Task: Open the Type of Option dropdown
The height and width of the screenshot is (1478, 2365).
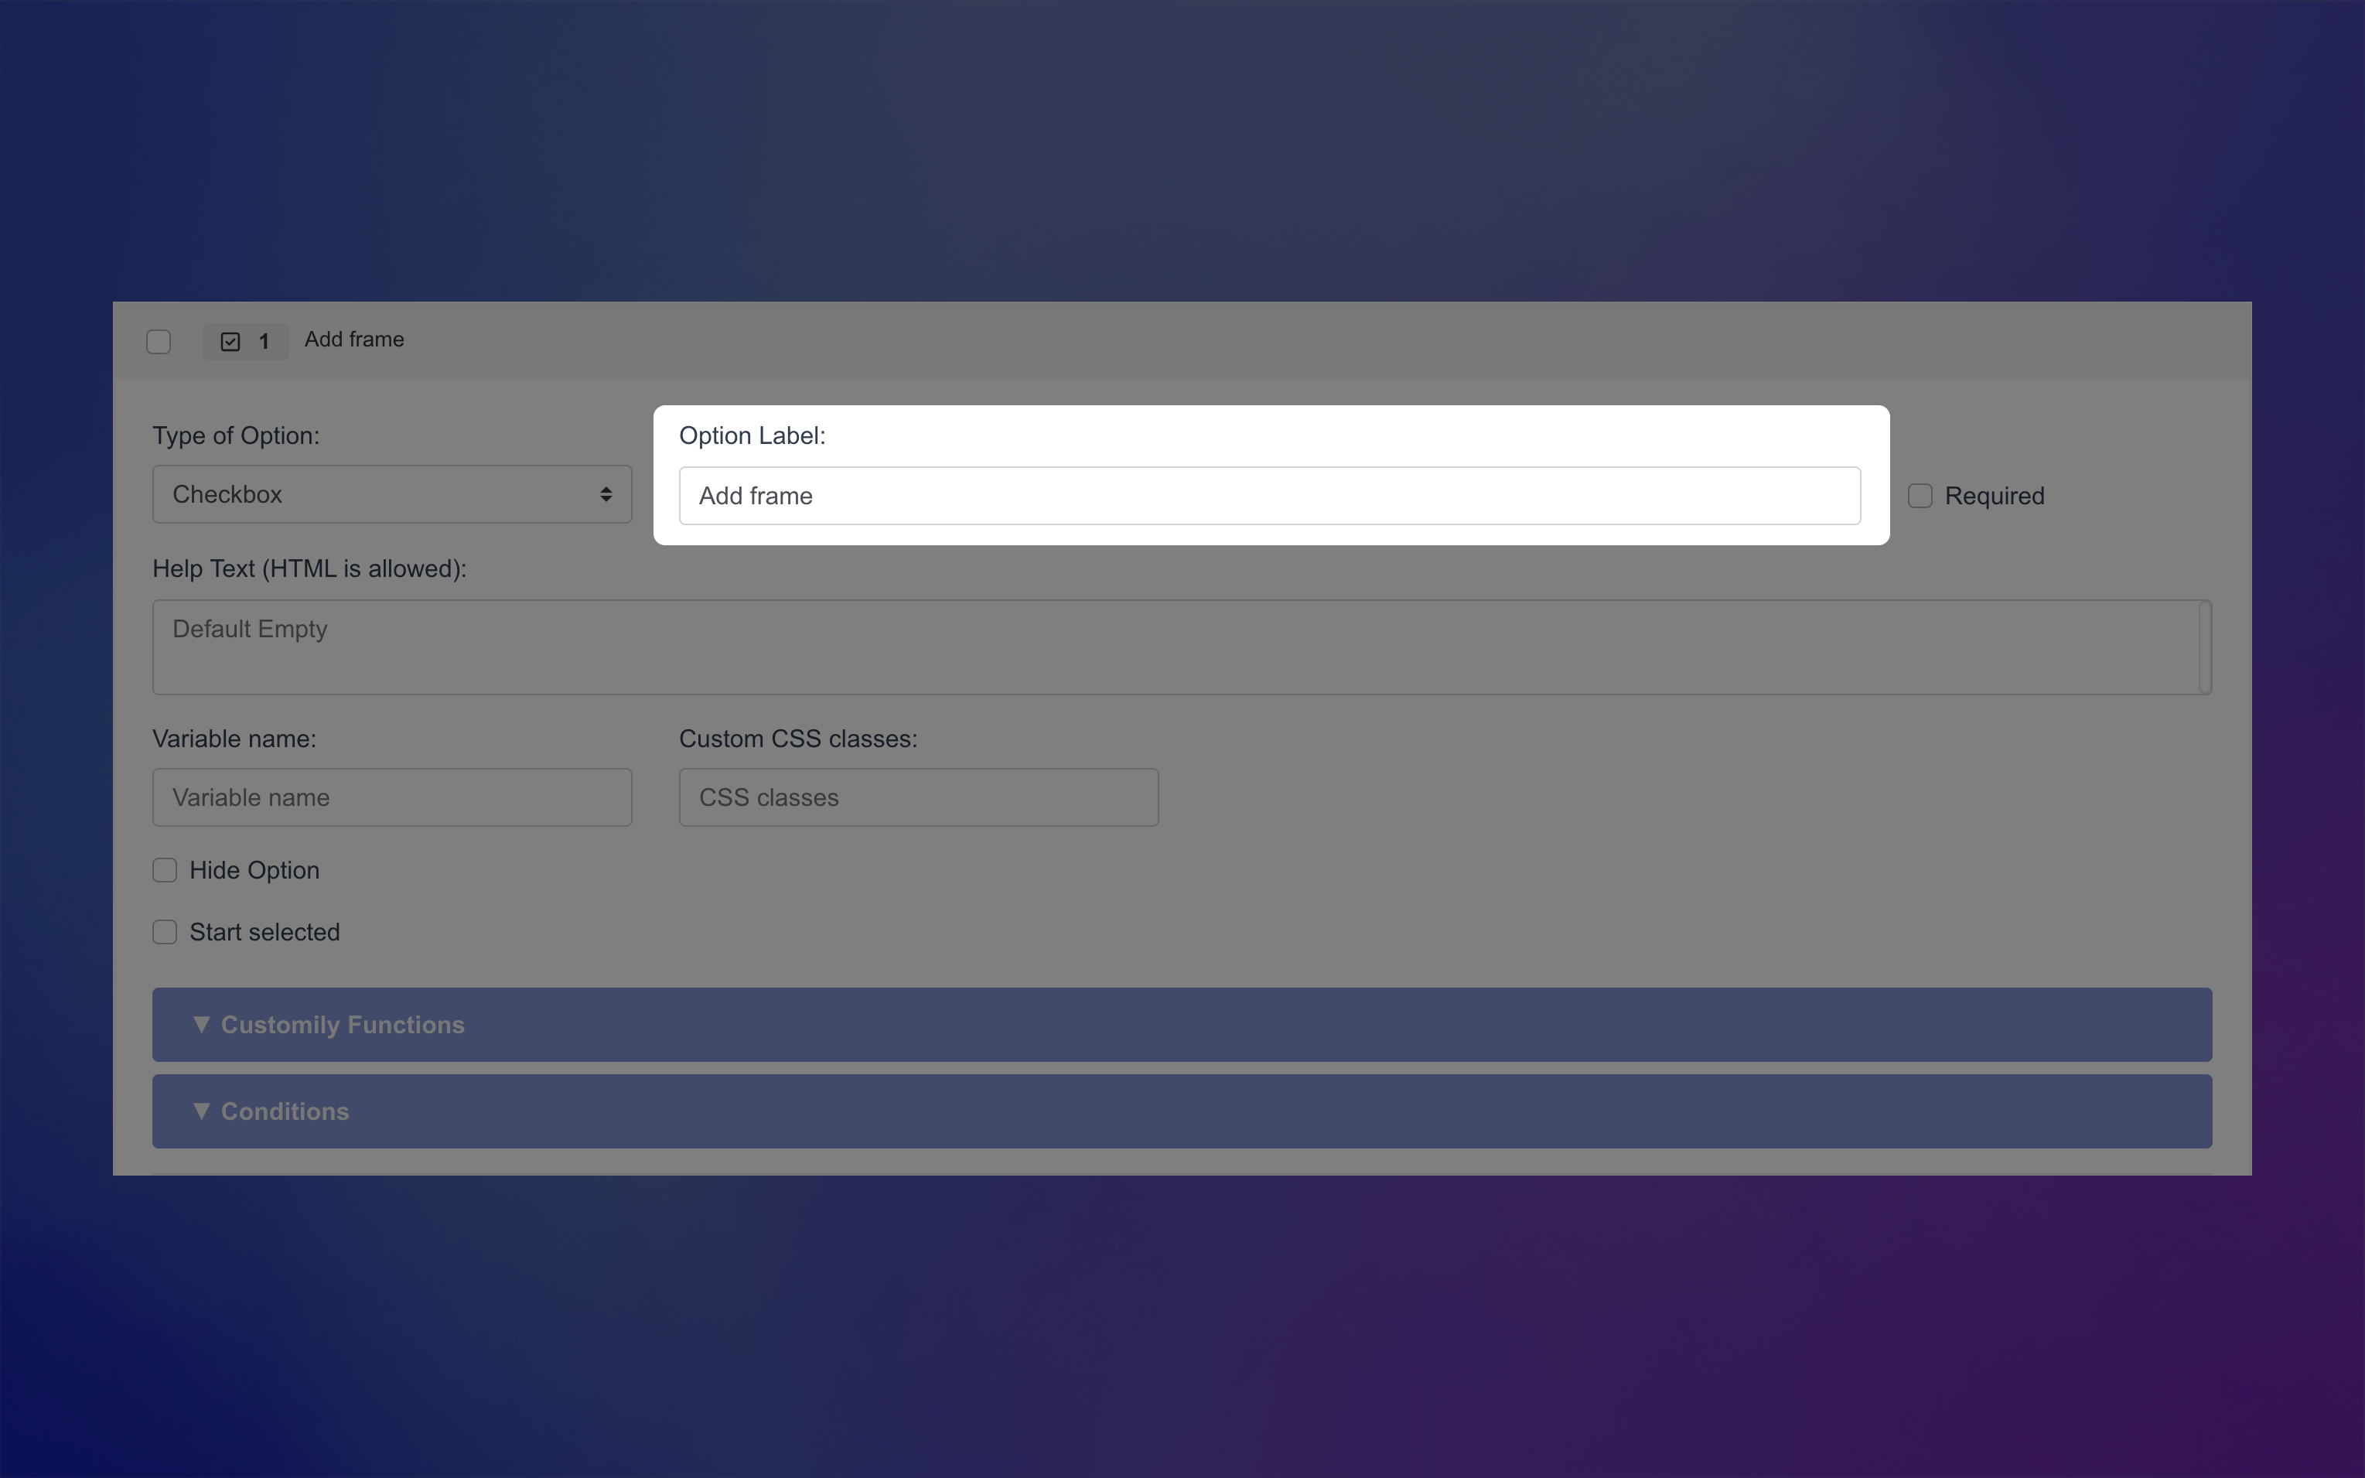Action: [x=391, y=493]
